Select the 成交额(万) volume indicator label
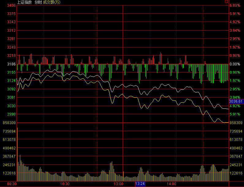The width and height of the screenshot is (244, 187). (51, 2)
